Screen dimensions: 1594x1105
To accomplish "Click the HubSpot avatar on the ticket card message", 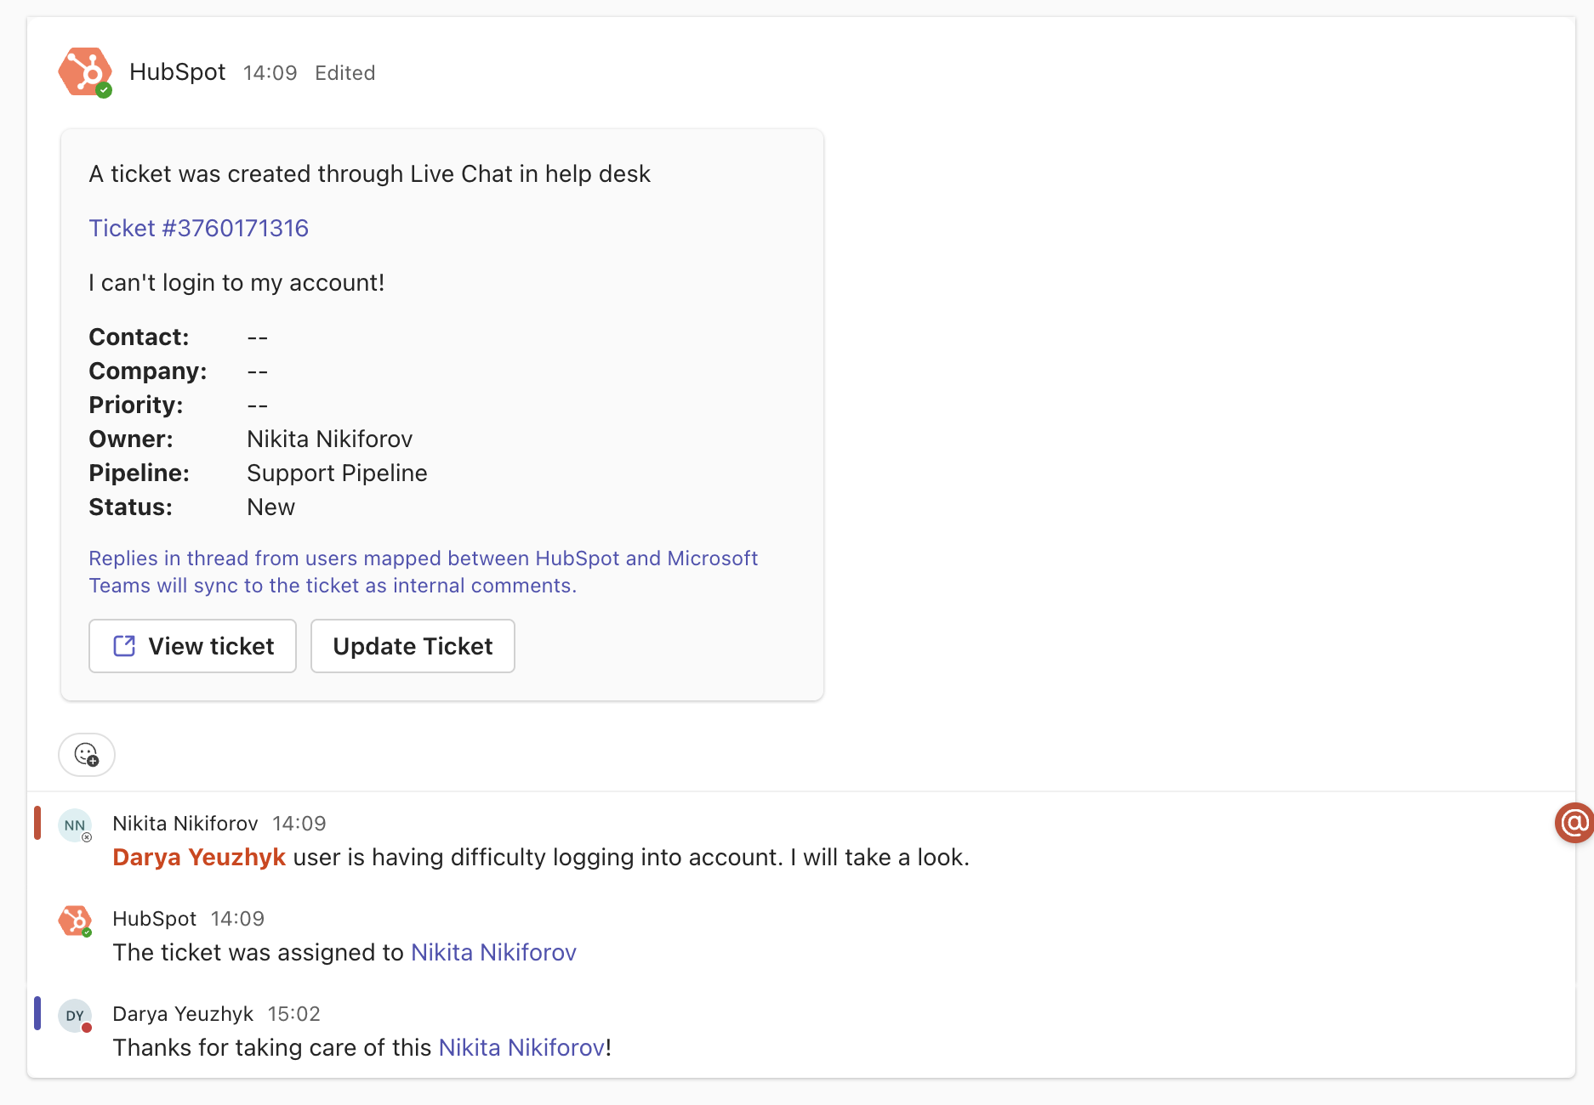I will pyautogui.click(x=85, y=72).
